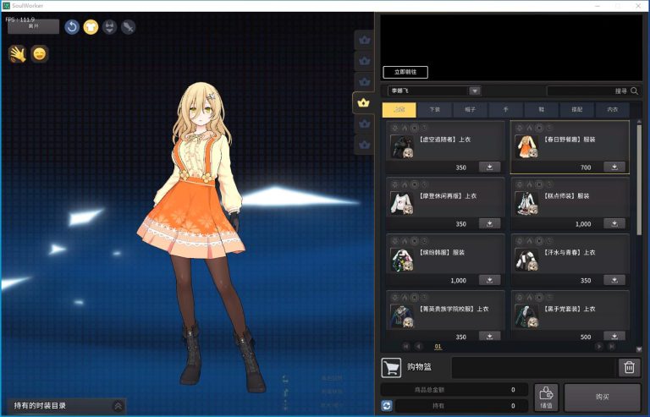Switch to the 手 tab

506,110
